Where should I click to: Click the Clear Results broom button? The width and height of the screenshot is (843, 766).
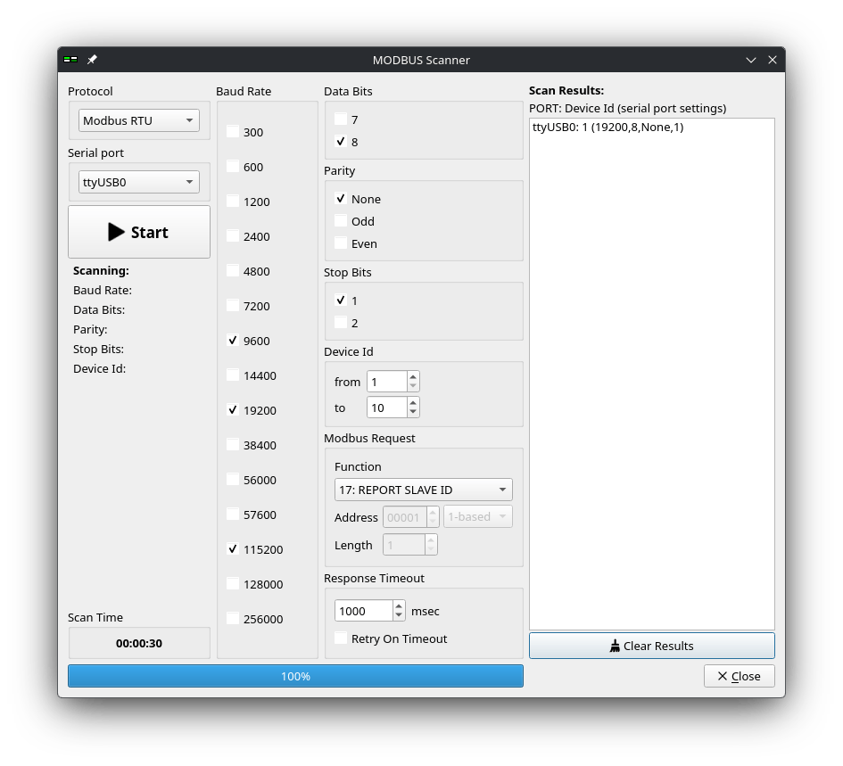click(x=651, y=646)
